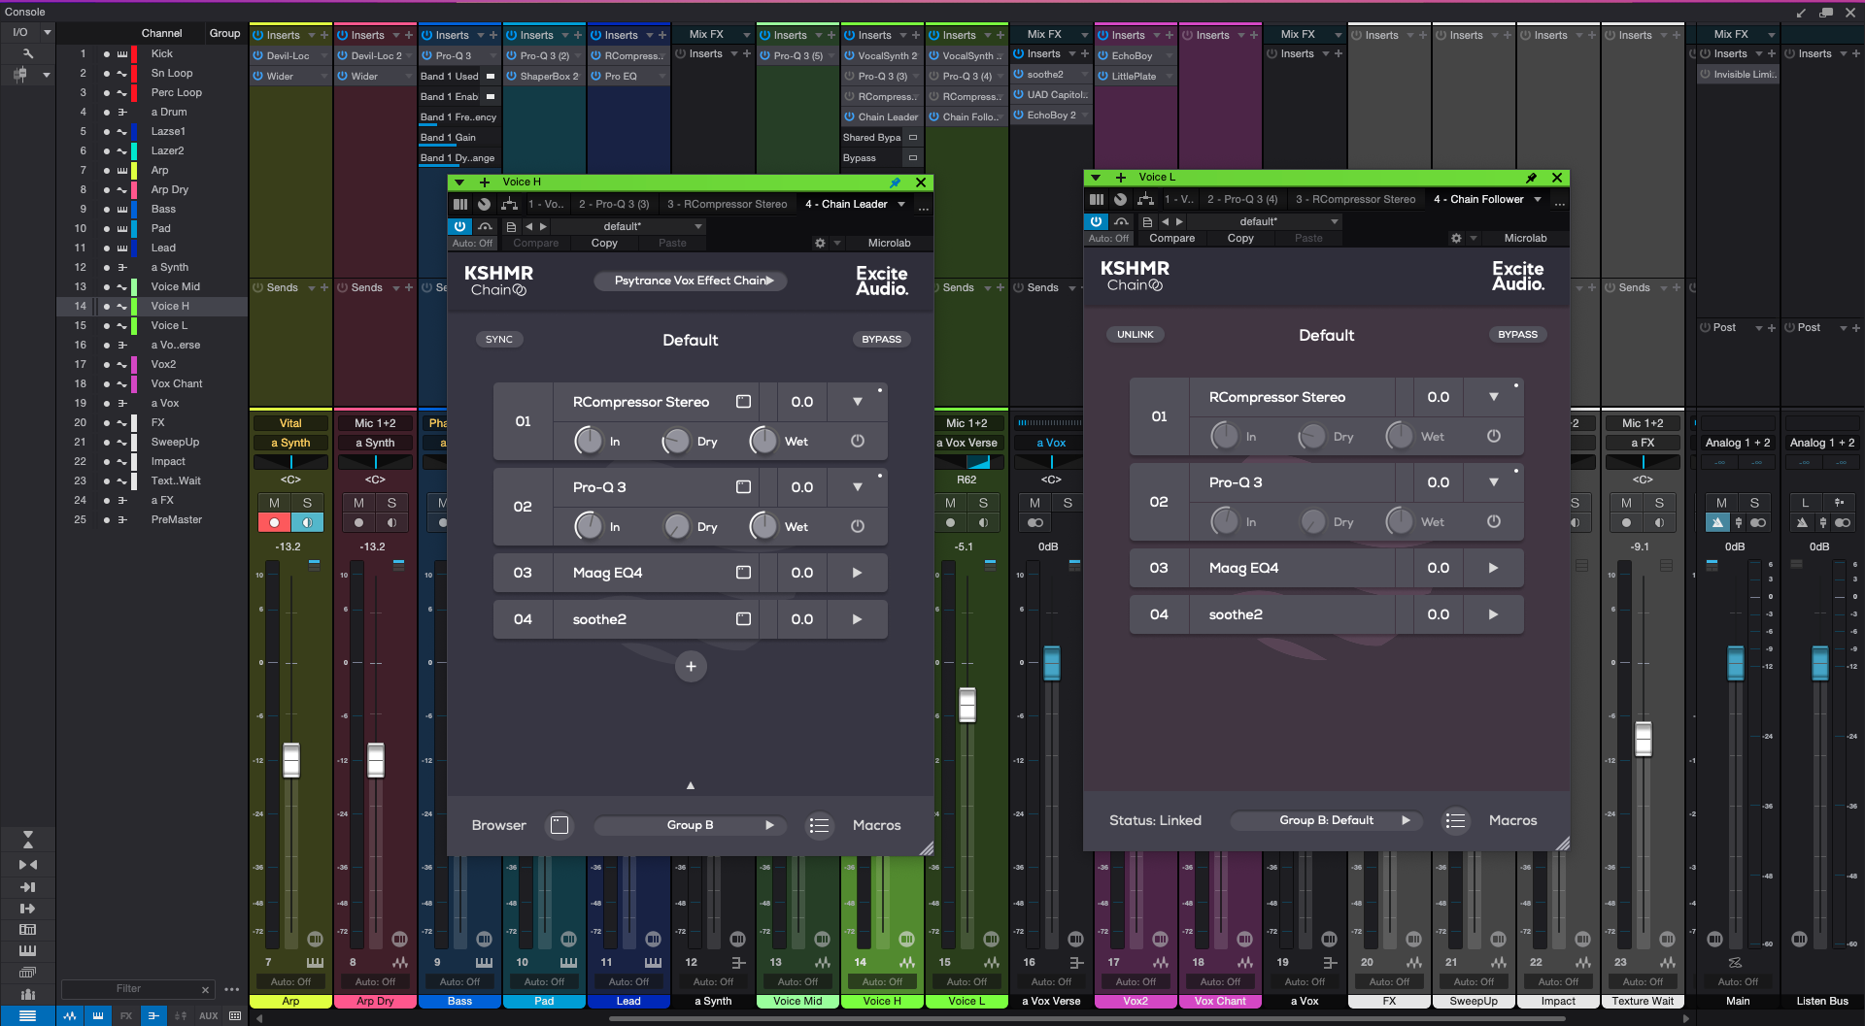Open groups people icon in console sidebar
This screenshot has height=1026, width=1865.
(28, 994)
